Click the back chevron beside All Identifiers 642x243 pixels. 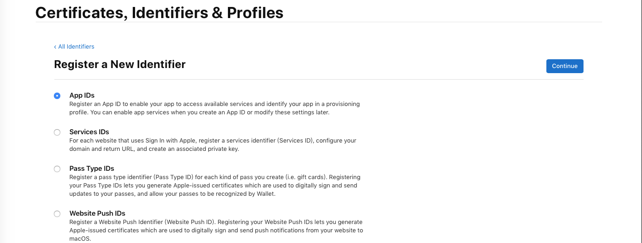[x=55, y=47]
